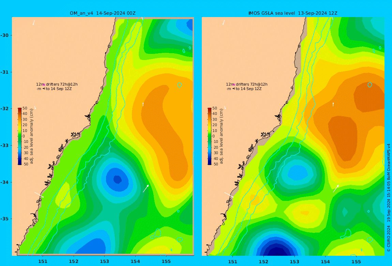Click the -32 latitude label
Image resolution: width=392 pixels, height=266 pixels.
4,109
